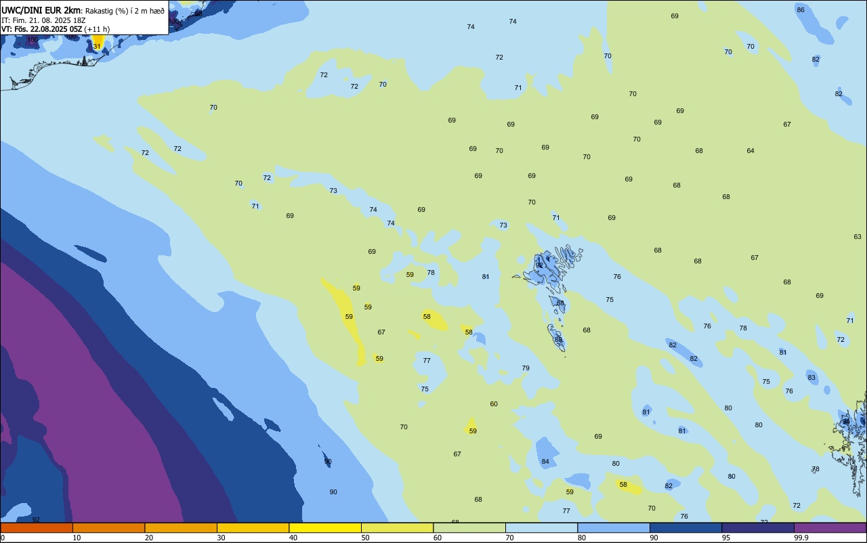Click the 10–20 orange legend swatch
This screenshot has width=867, height=543.
pyautogui.click(x=108, y=527)
